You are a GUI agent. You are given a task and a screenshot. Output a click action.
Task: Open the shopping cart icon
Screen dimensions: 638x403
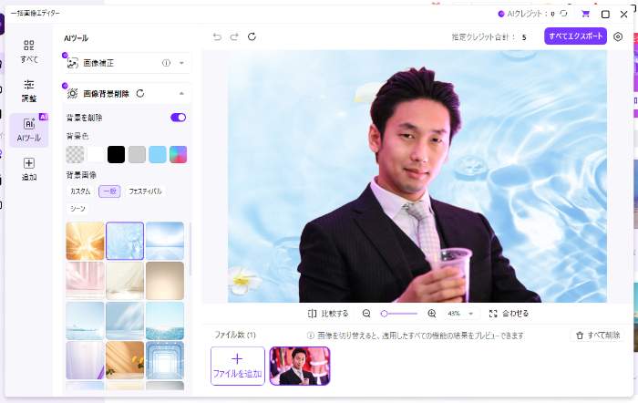(x=585, y=14)
